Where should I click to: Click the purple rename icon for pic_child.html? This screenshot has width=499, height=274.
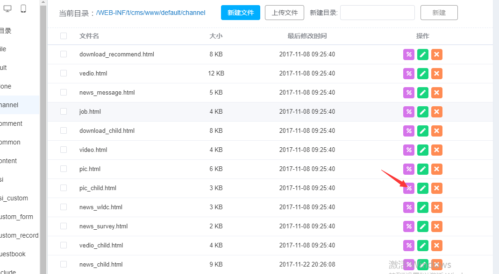(409, 188)
